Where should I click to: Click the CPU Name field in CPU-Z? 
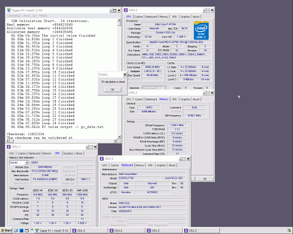point(165,25)
